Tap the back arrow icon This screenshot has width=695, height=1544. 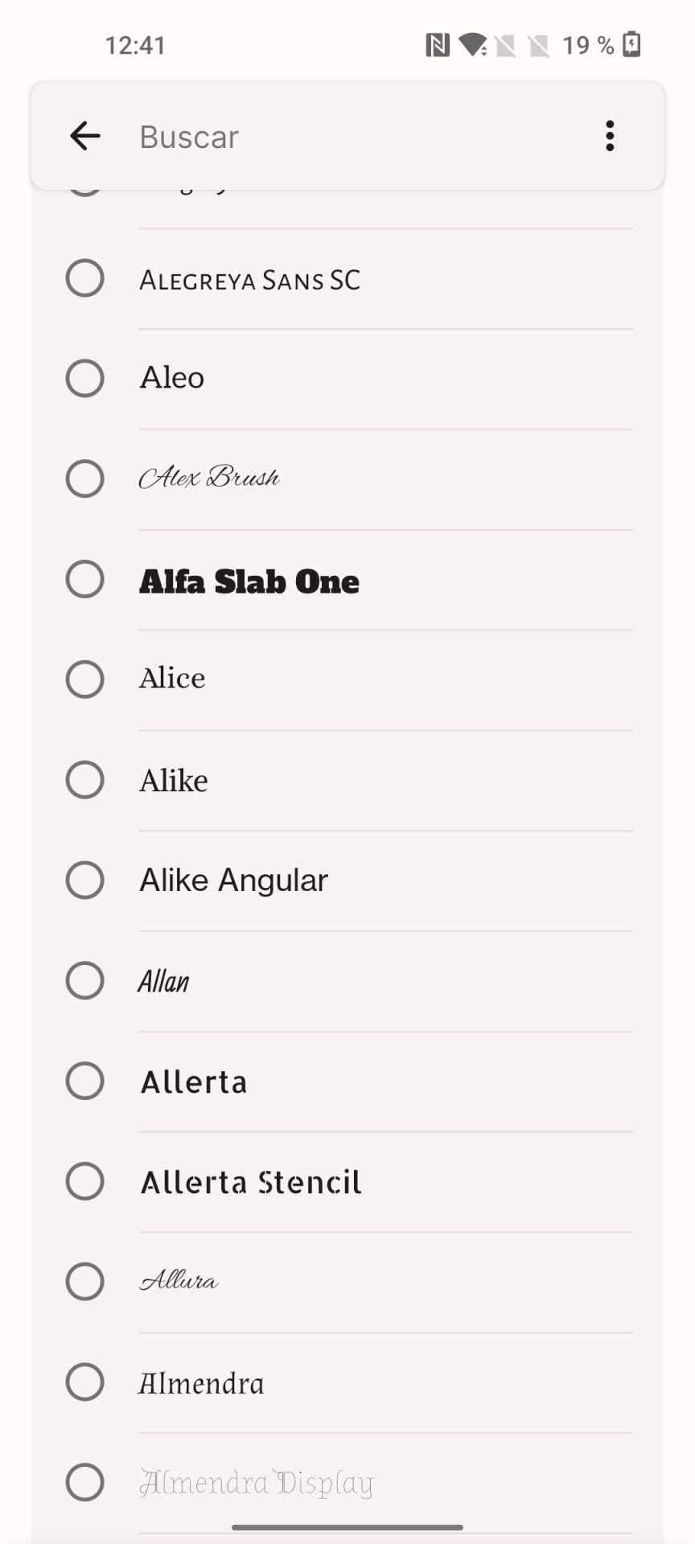coord(84,136)
